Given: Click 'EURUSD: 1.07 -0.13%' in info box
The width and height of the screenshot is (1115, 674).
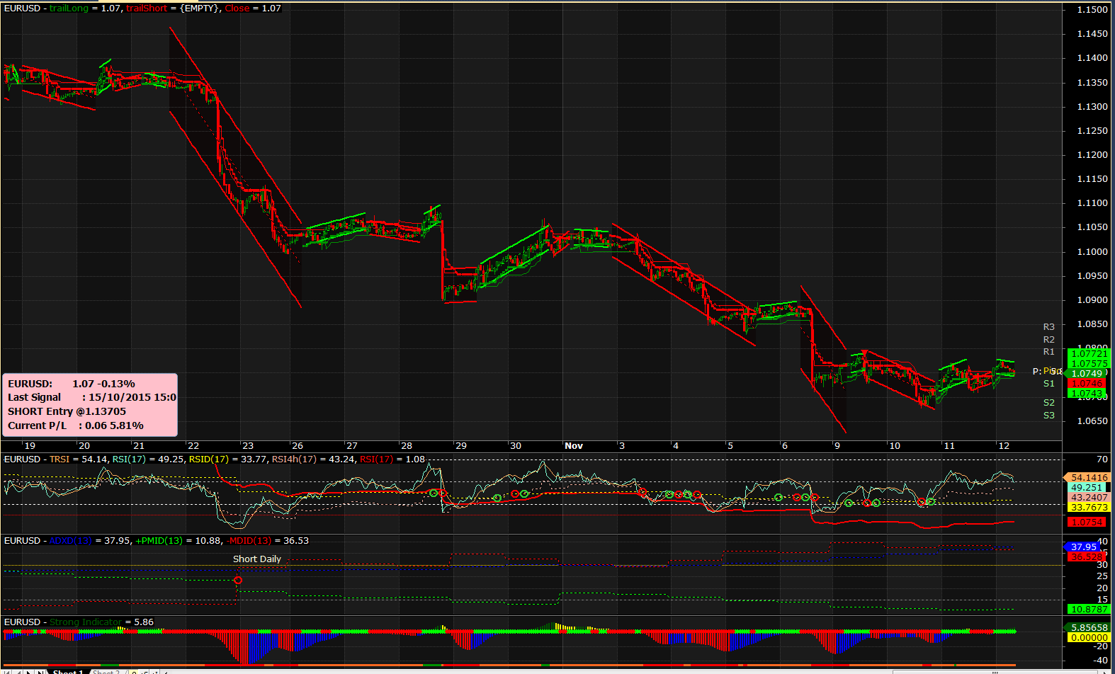Looking at the screenshot, I should 71,384.
